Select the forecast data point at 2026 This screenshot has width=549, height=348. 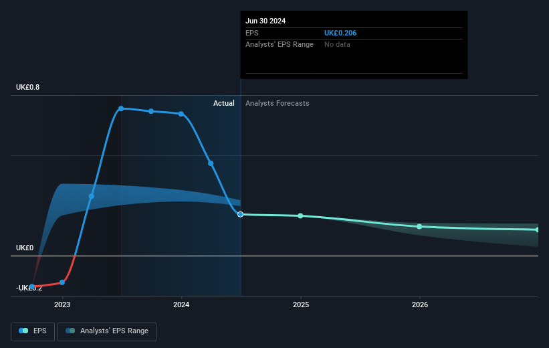point(419,227)
